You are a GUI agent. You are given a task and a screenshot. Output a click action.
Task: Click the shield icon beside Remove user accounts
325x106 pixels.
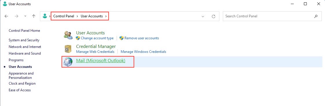(x=122, y=38)
